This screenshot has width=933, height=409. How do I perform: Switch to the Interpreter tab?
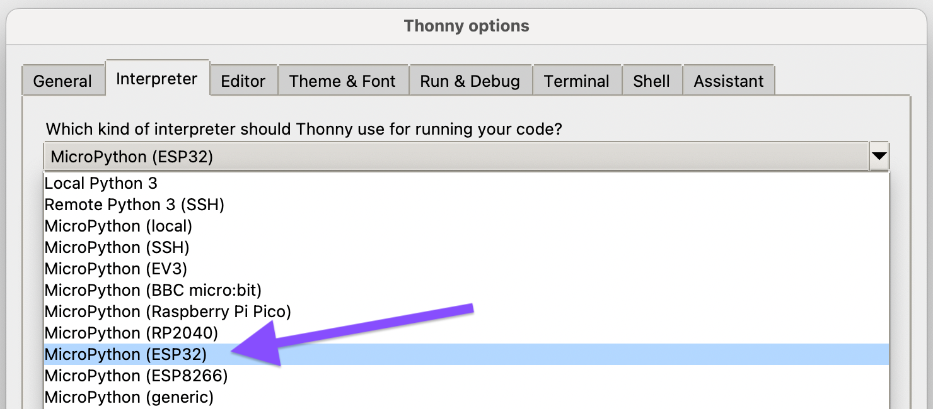click(157, 79)
